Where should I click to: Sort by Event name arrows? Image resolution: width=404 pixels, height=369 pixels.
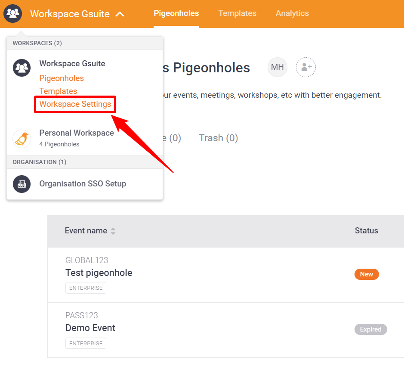[x=113, y=231]
